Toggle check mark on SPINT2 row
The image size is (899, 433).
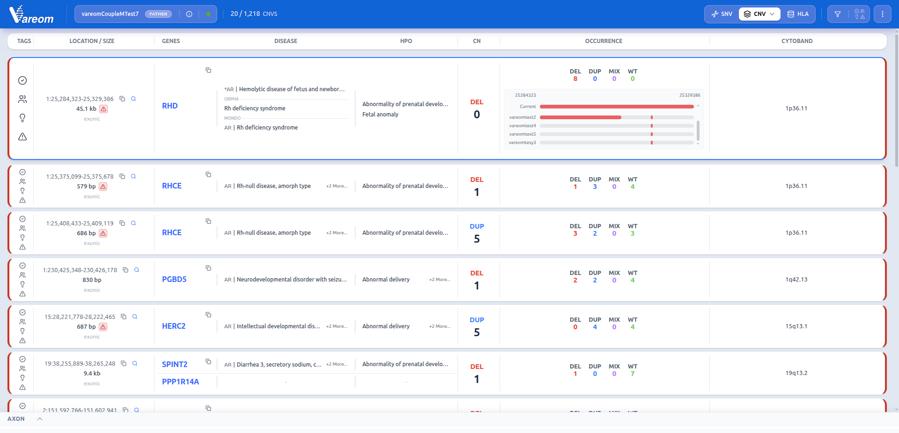(22, 359)
